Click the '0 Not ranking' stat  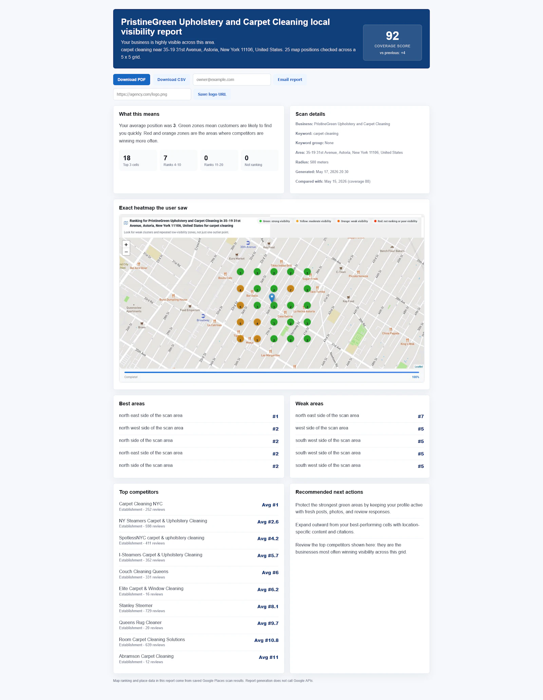pyautogui.click(x=260, y=160)
